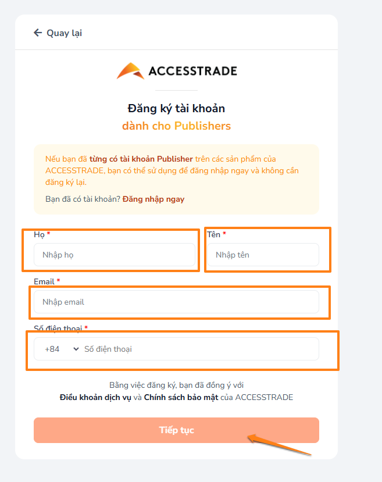
Task: Focus the "Nhập họ" last name field
Action: tap(115, 255)
